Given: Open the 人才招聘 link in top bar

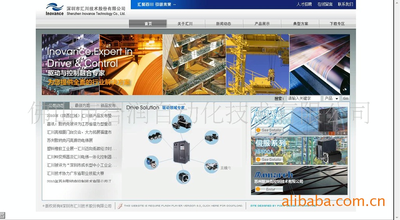Looking at the screenshot, I should pos(304,4).
